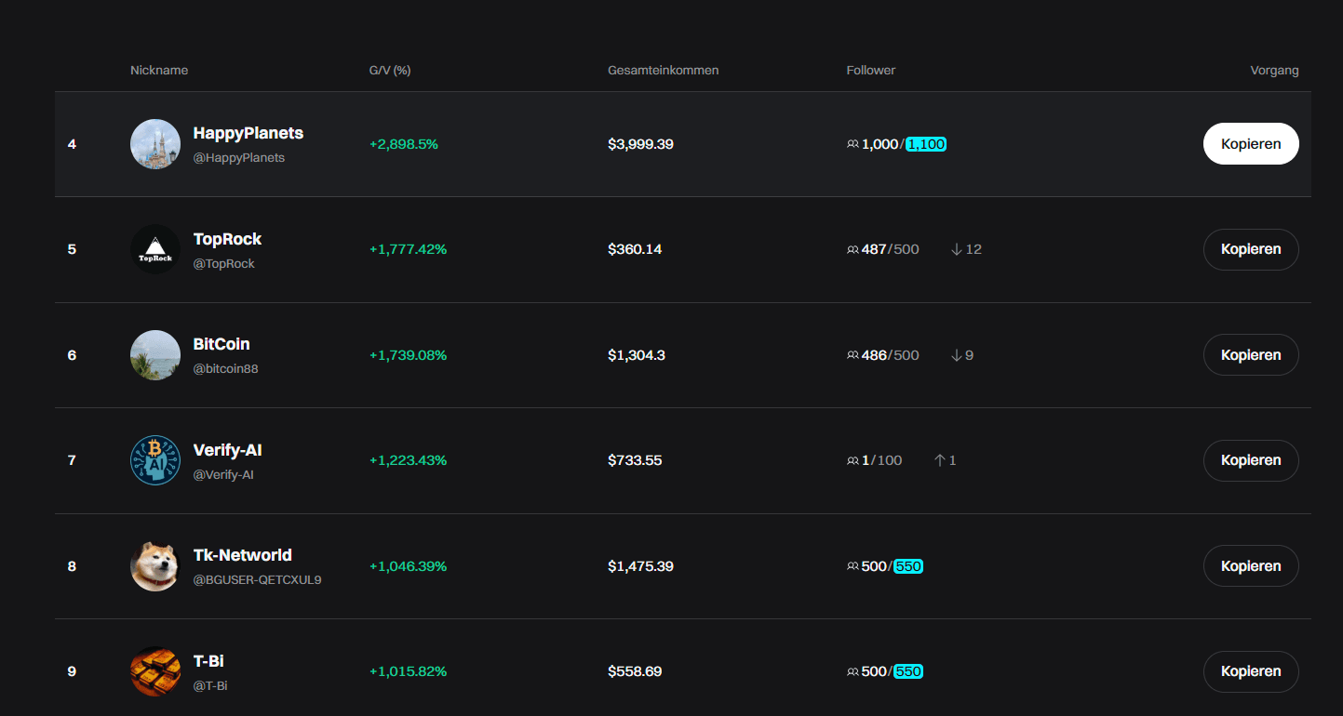Open T-Bi gold bars avatar

pos(155,671)
